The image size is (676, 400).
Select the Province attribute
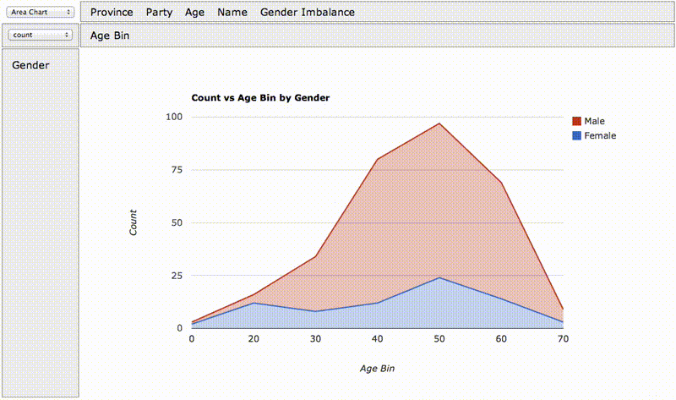tap(112, 13)
